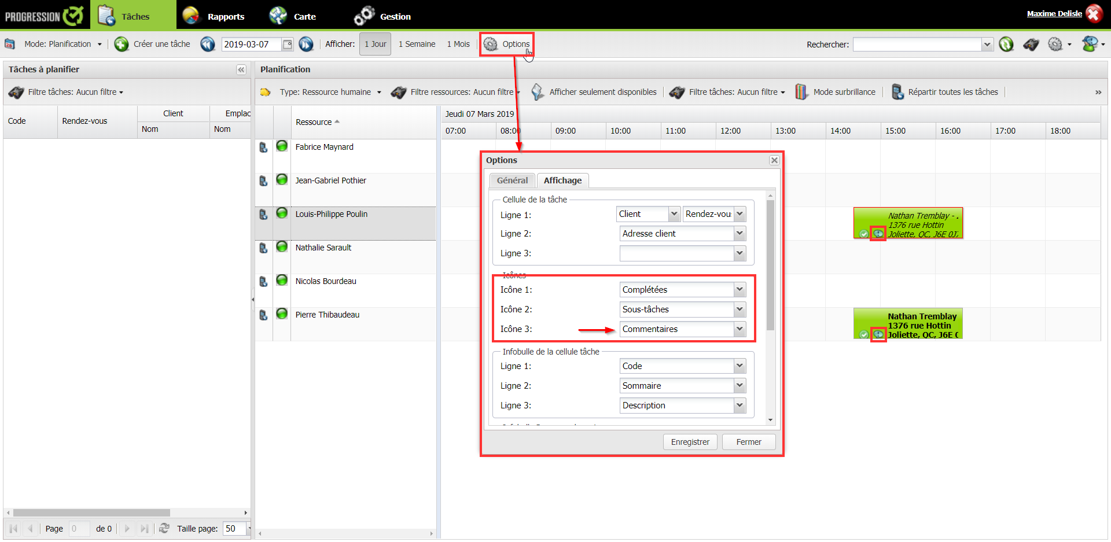The width and height of the screenshot is (1111, 542).
Task: Click Répartir toutes les tâches icon
Action: point(897,92)
